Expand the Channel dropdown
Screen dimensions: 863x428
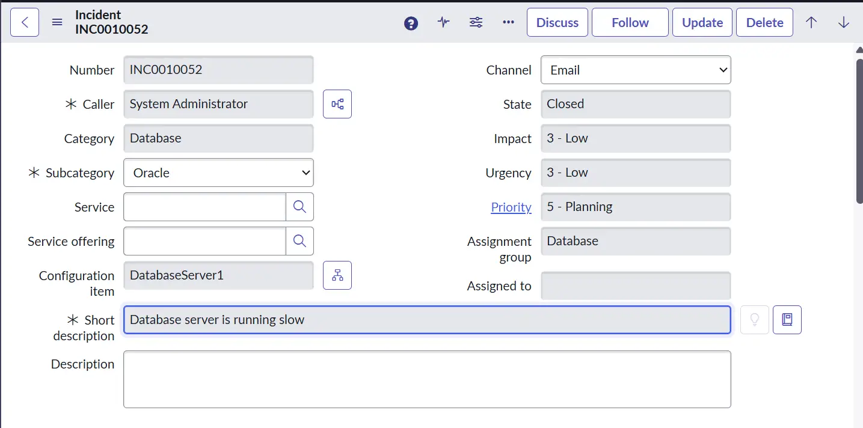tap(636, 70)
